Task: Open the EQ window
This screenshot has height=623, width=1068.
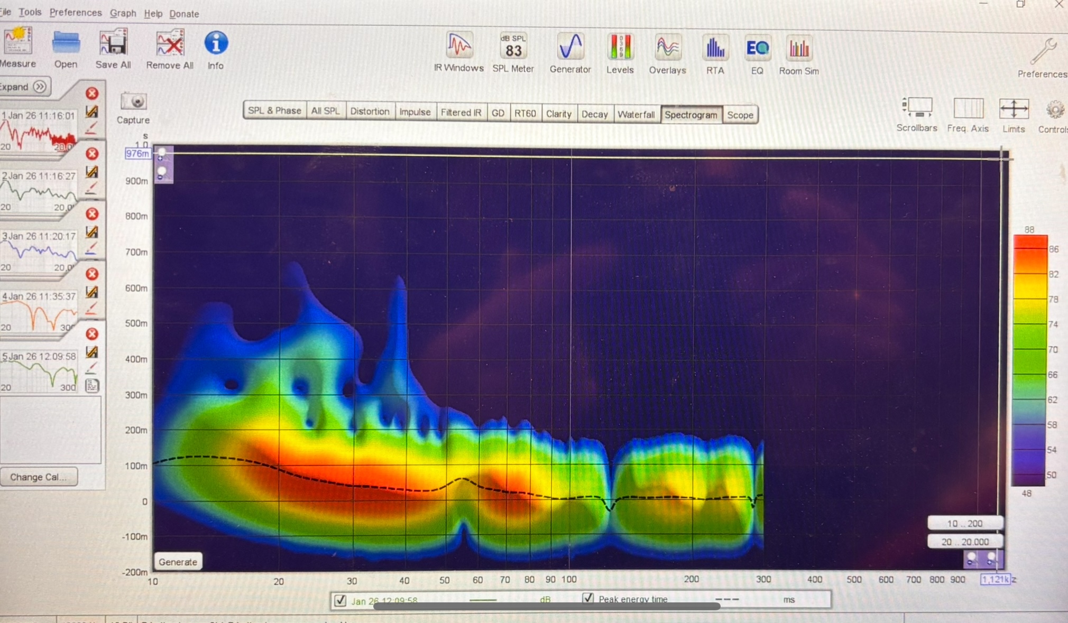Action: click(757, 49)
